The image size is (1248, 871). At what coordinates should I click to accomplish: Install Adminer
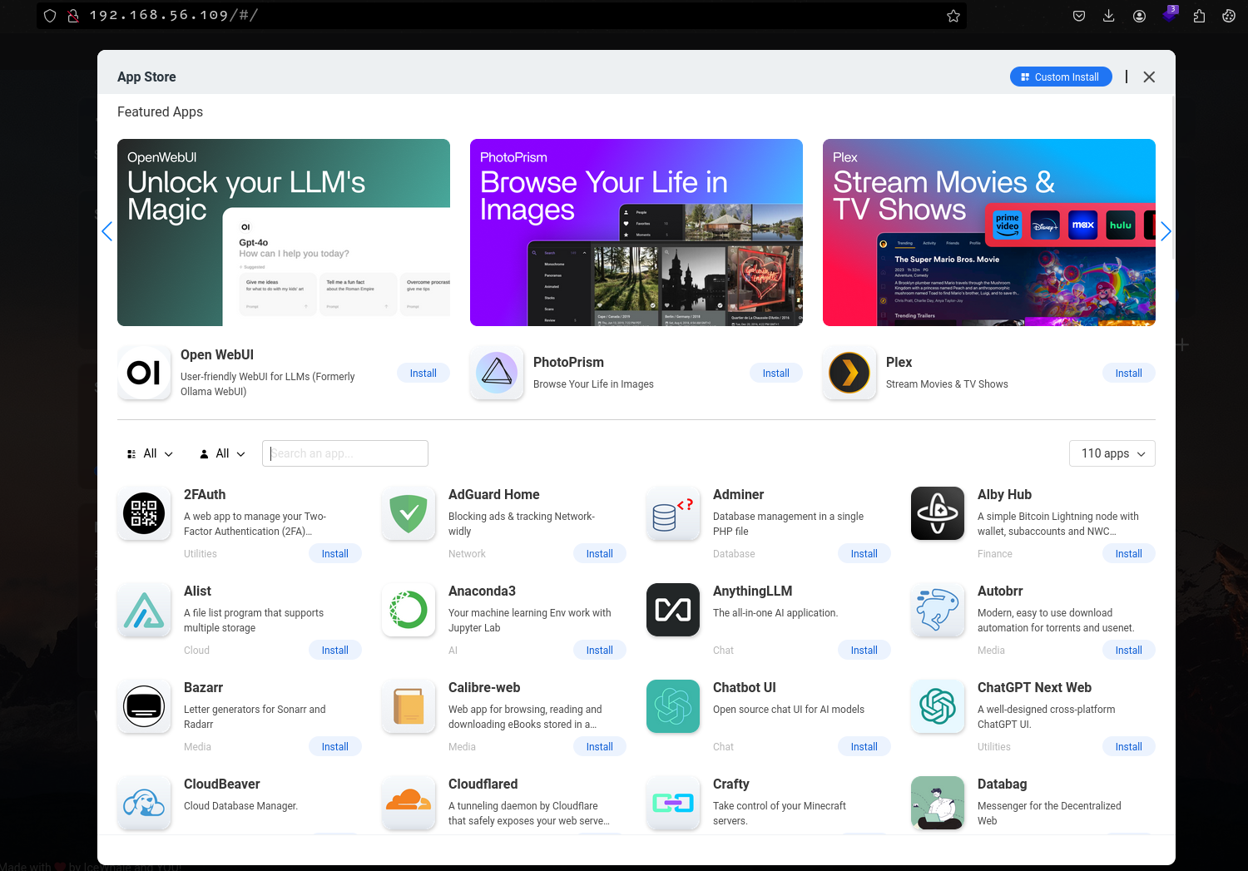pyautogui.click(x=864, y=553)
